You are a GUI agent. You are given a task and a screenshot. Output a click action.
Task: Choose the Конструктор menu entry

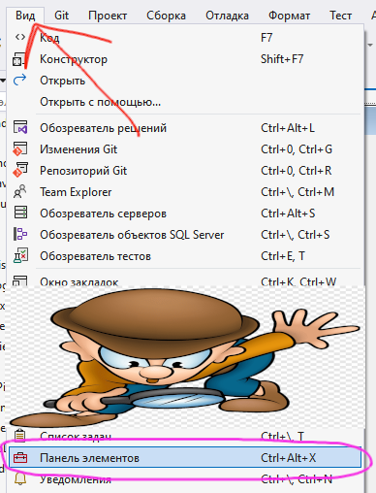tap(185, 59)
